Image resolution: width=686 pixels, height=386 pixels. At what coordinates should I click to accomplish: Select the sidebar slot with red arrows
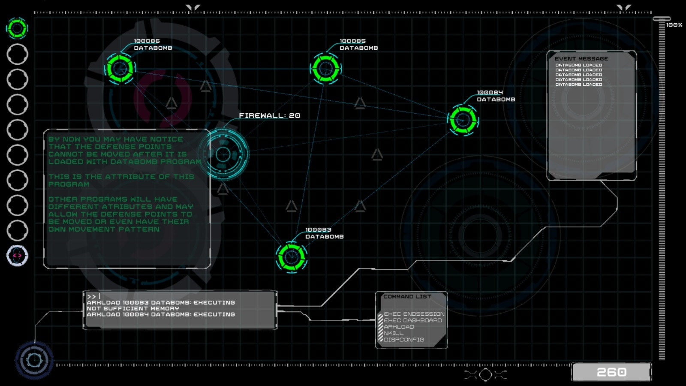pyautogui.click(x=17, y=256)
